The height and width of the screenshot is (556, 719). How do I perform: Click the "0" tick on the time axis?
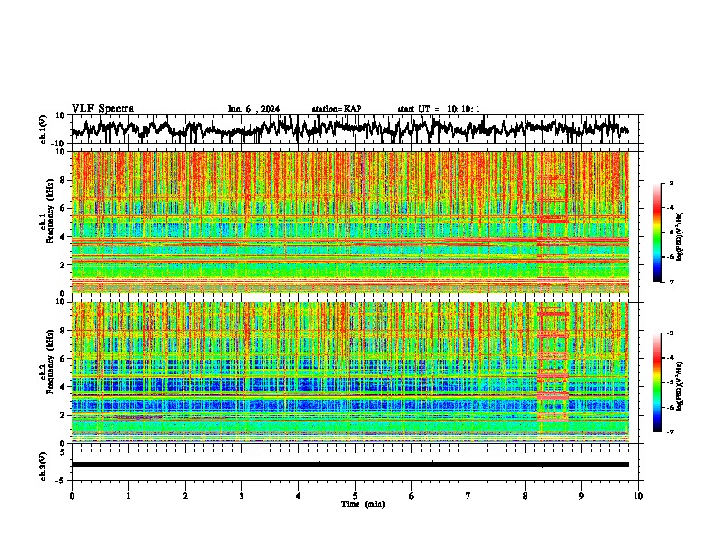pyautogui.click(x=72, y=496)
